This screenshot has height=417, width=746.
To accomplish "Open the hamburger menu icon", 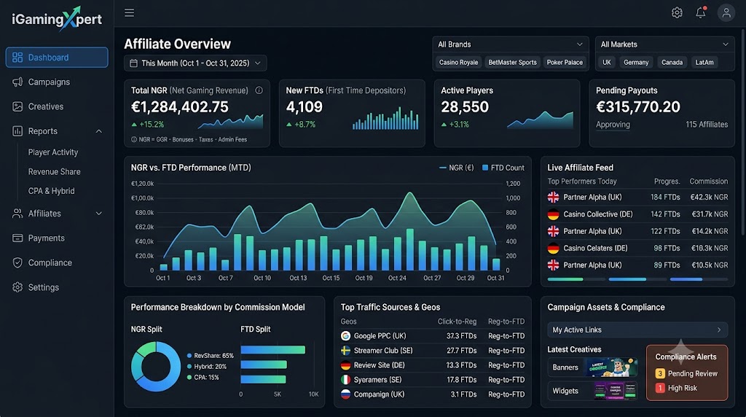I will (x=130, y=13).
